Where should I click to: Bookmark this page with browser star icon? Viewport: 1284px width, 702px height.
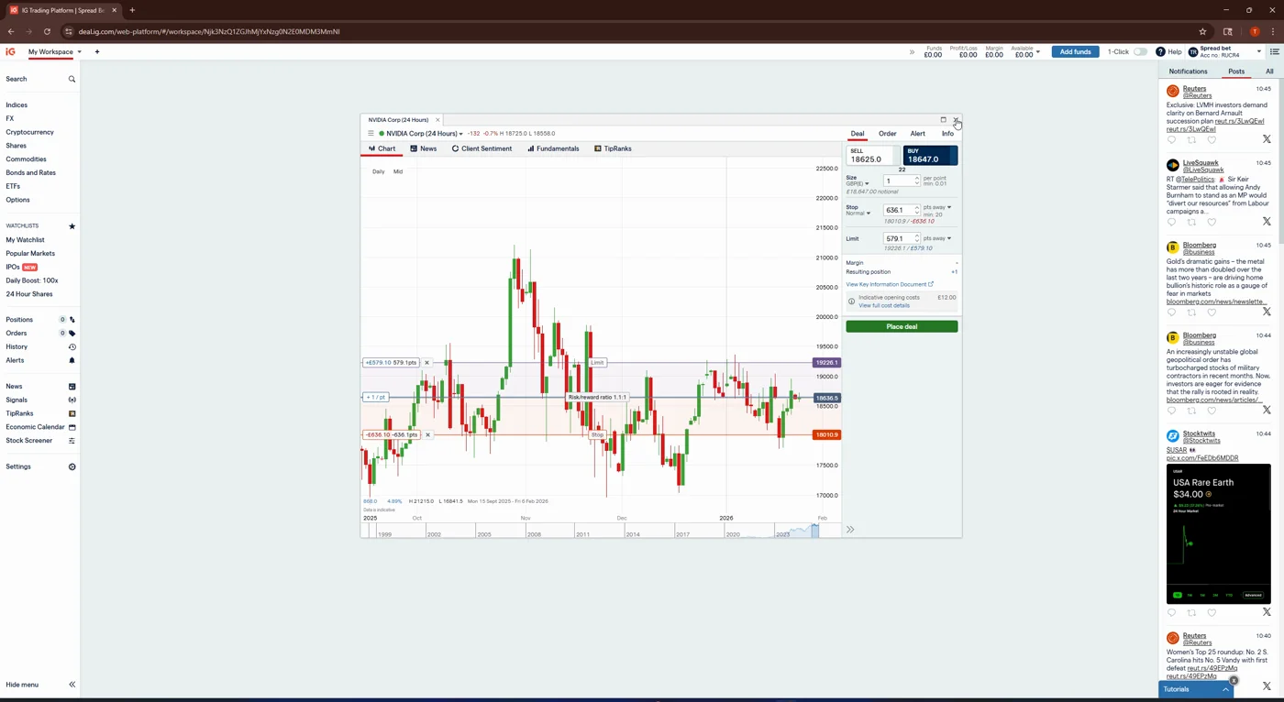[x=1202, y=31]
